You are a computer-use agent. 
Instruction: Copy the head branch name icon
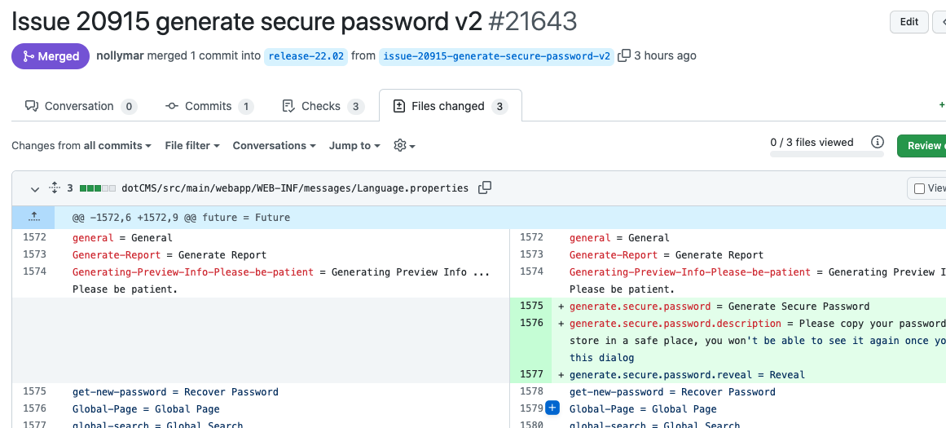624,55
